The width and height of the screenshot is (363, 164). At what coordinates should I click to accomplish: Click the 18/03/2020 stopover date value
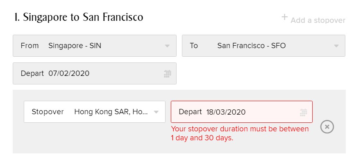(x=226, y=112)
